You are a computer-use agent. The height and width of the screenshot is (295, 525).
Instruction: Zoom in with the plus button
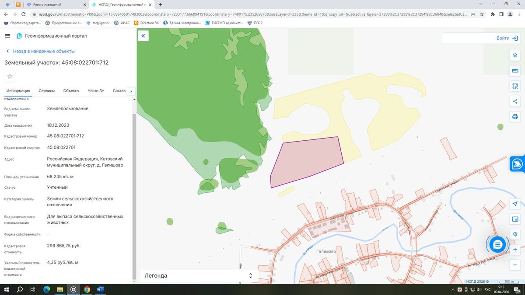coord(515,250)
